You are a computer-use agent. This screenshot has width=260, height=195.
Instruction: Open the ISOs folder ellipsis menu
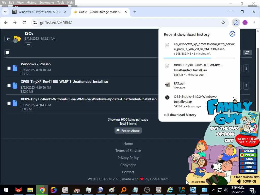pyautogui.click(x=28, y=45)
